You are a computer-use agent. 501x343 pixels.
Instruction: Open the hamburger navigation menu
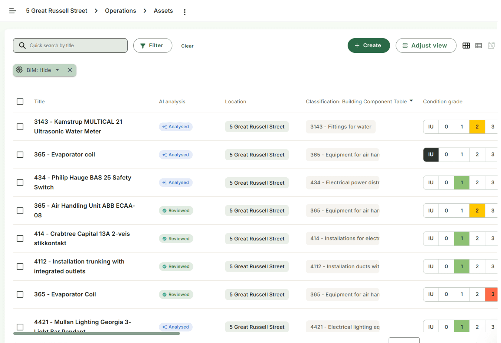pyautogui.click(x=13, y=11)
